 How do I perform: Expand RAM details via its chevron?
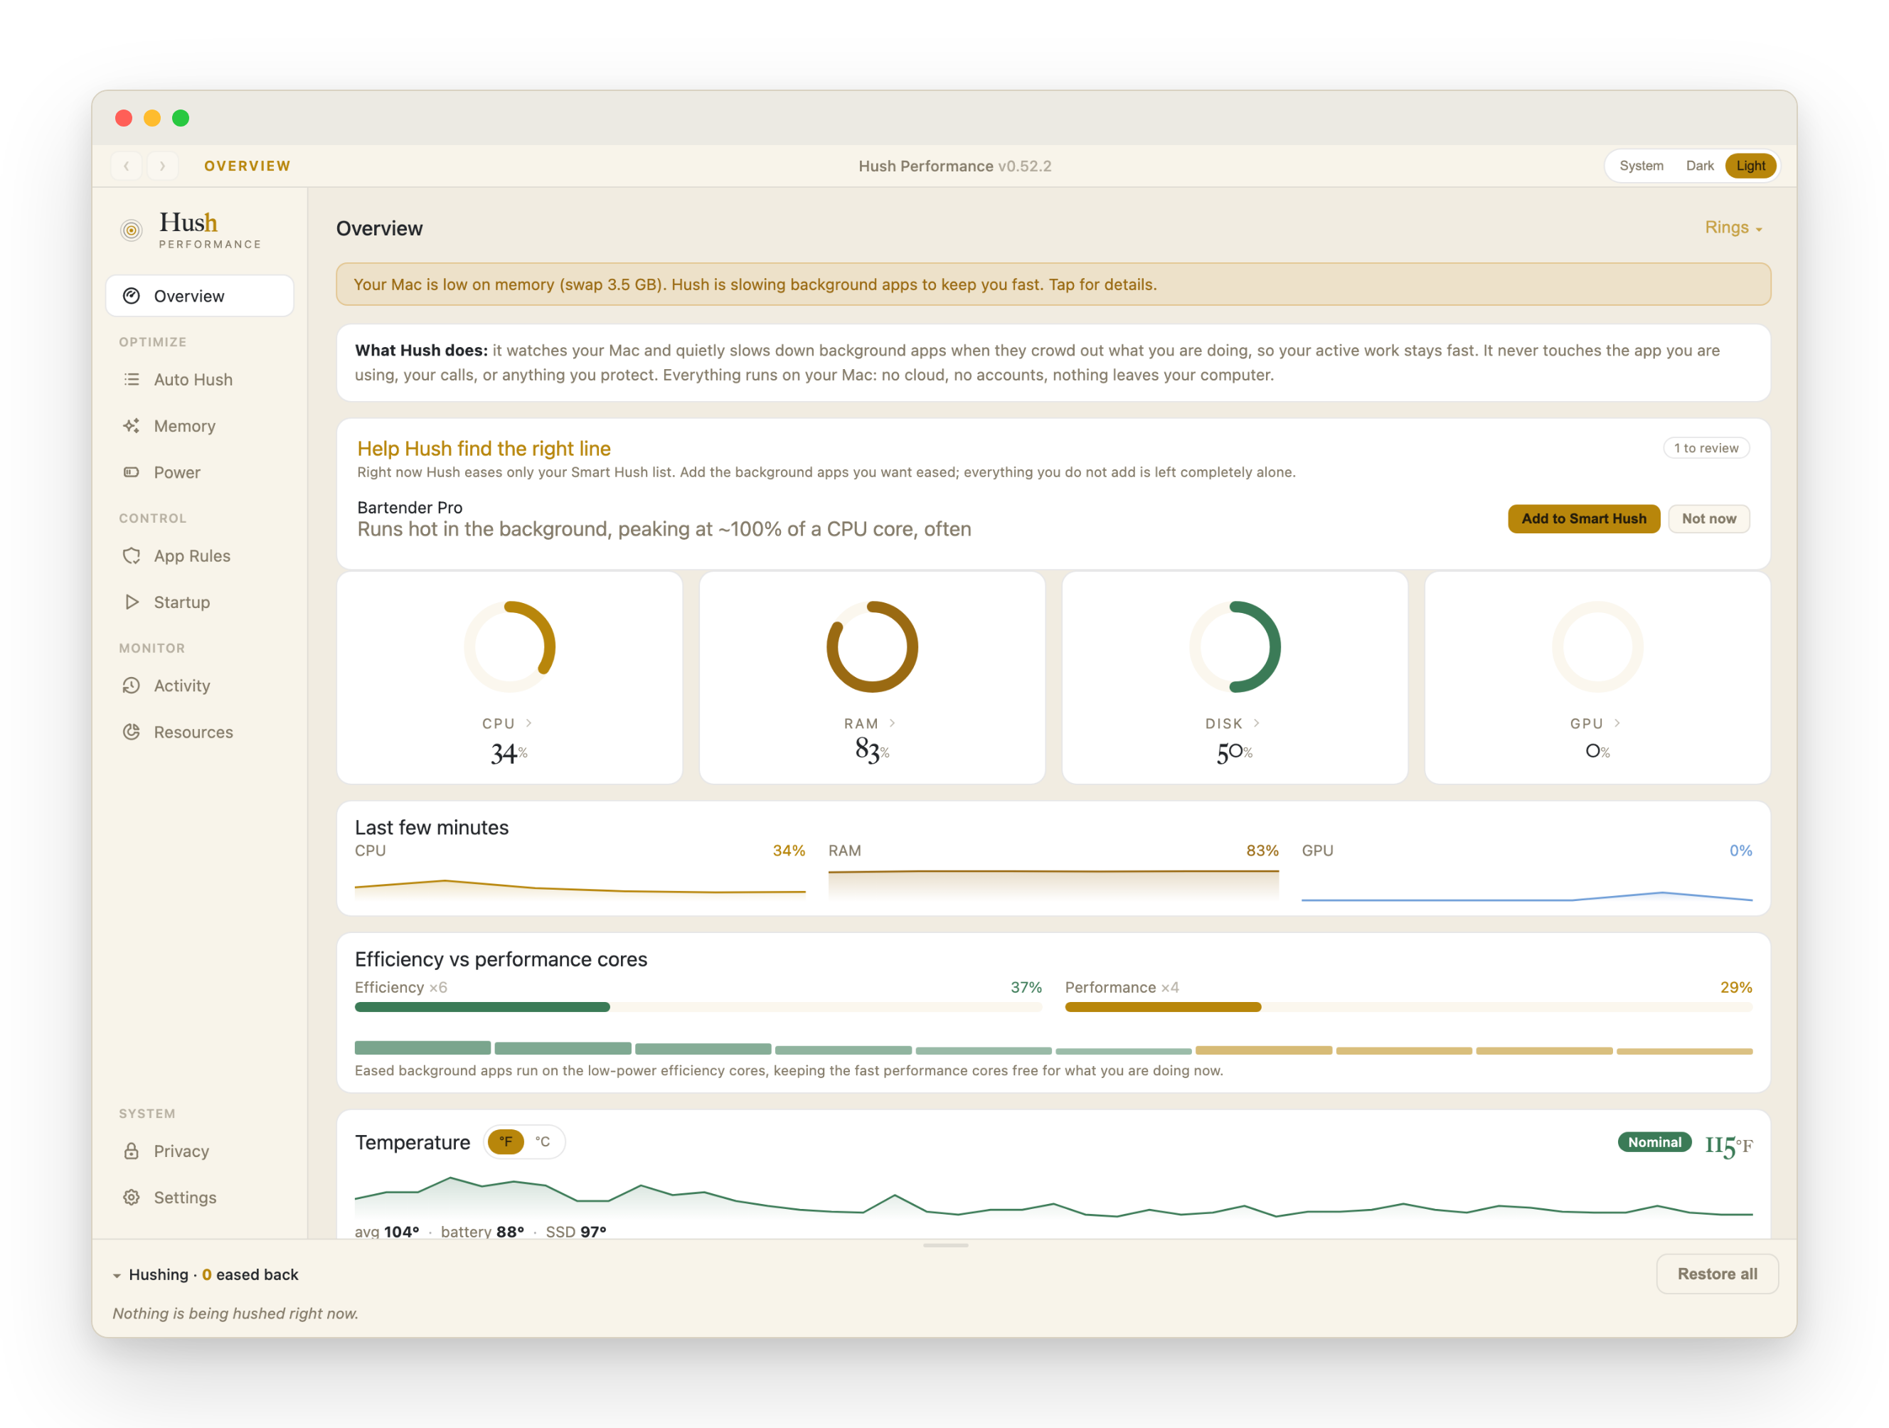893,723
